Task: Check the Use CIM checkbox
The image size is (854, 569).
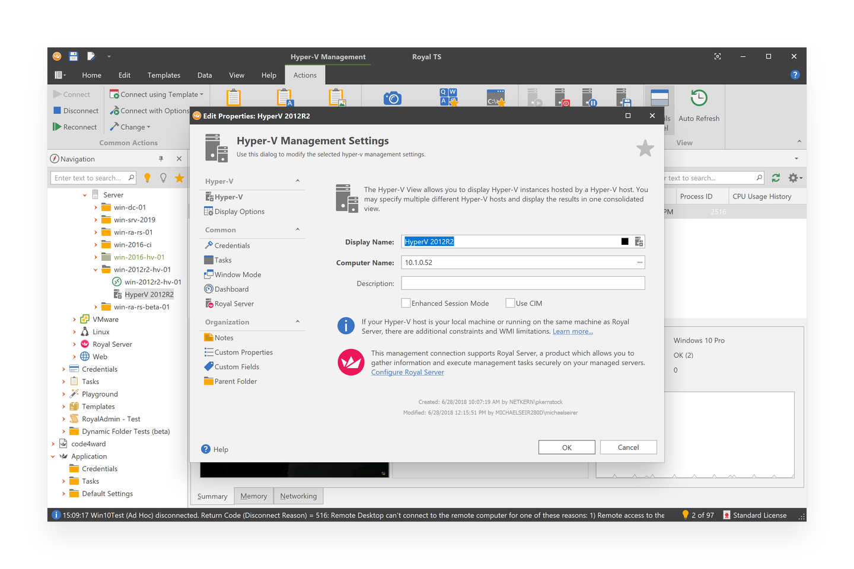Action: pyautogui.click(x=510, y=303)
